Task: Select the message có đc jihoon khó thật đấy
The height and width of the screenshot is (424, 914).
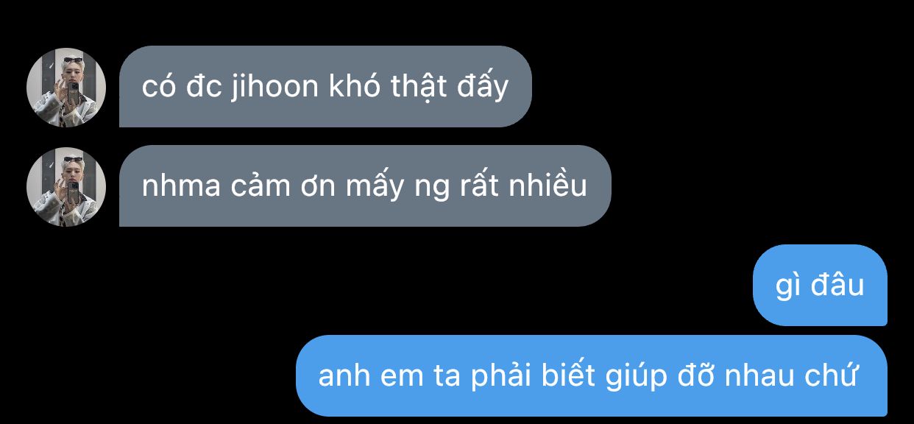Action: click(x=325, y=87)
